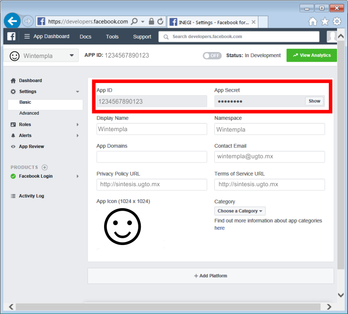Click the Contact Email field
Image resolution: width=348 pixels, height=314 pixels.
click(x=270, y=157)
